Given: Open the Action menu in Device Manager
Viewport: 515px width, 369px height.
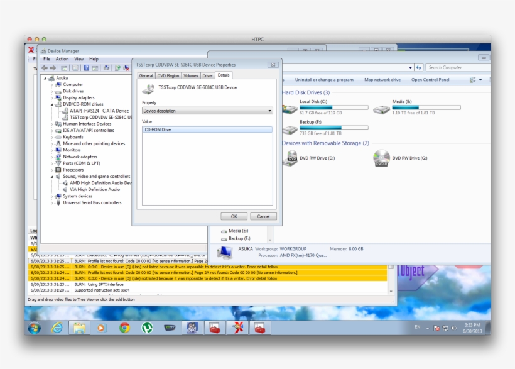Looking at the screenshot, I should click(62, 59).
